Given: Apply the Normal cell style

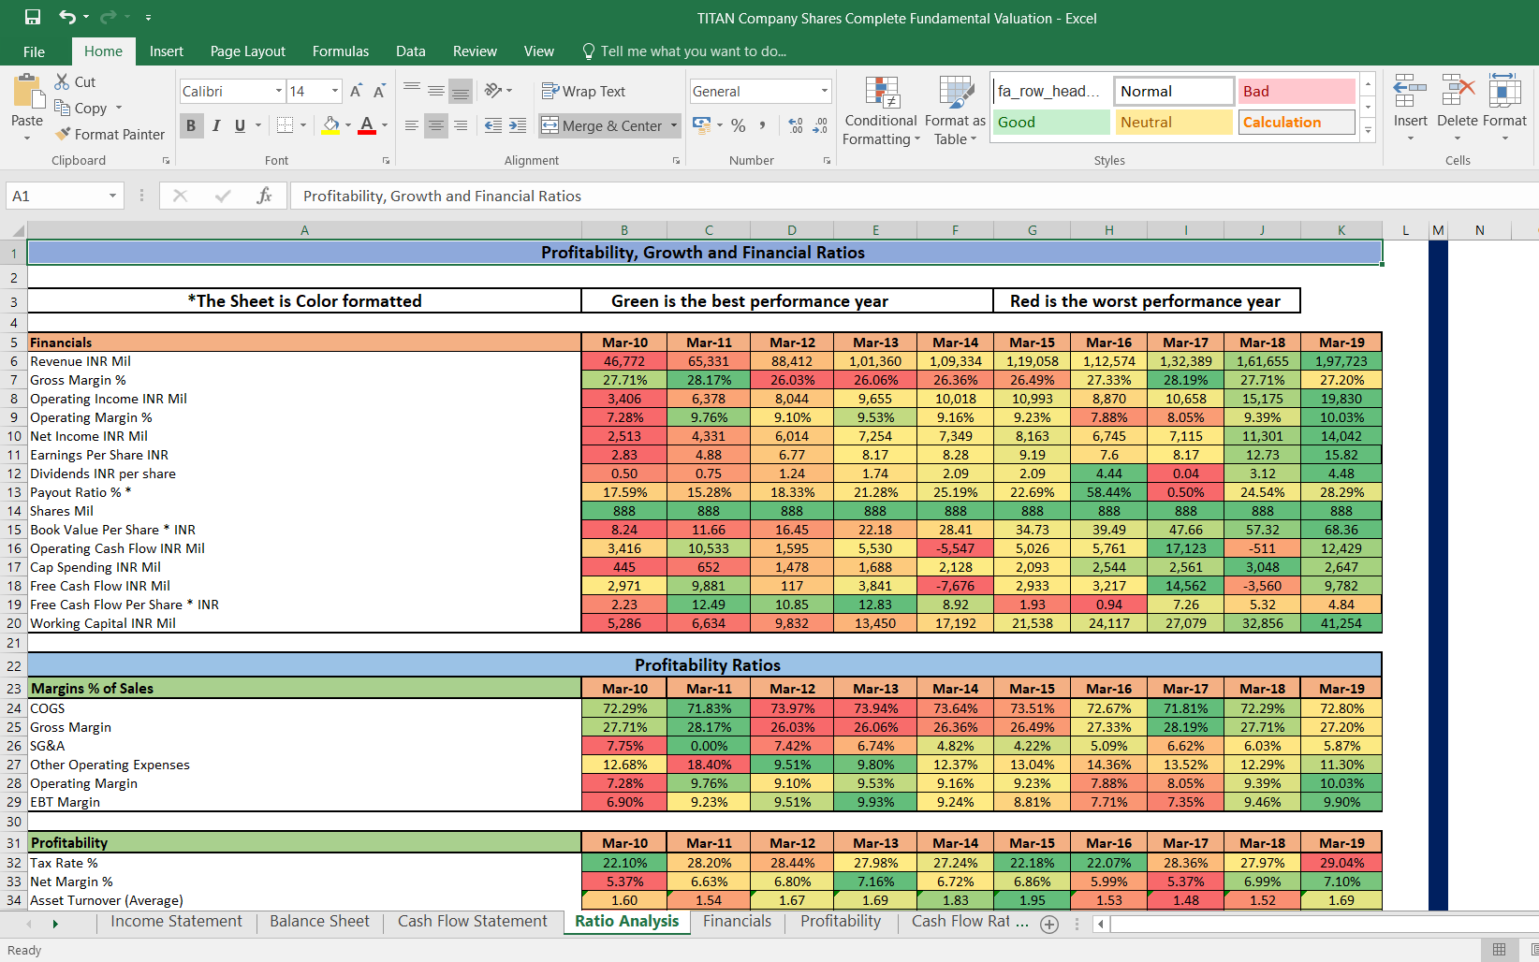Looking at the screenshot, I should click(1174, 91).
